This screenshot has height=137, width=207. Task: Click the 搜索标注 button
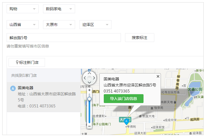pyautogui.click(x=139, y=38)
